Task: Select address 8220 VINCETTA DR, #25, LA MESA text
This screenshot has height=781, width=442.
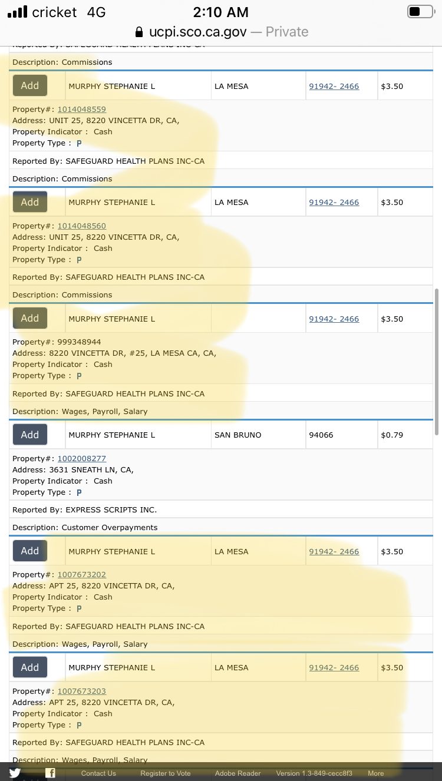Action: (x=114, y=353)
